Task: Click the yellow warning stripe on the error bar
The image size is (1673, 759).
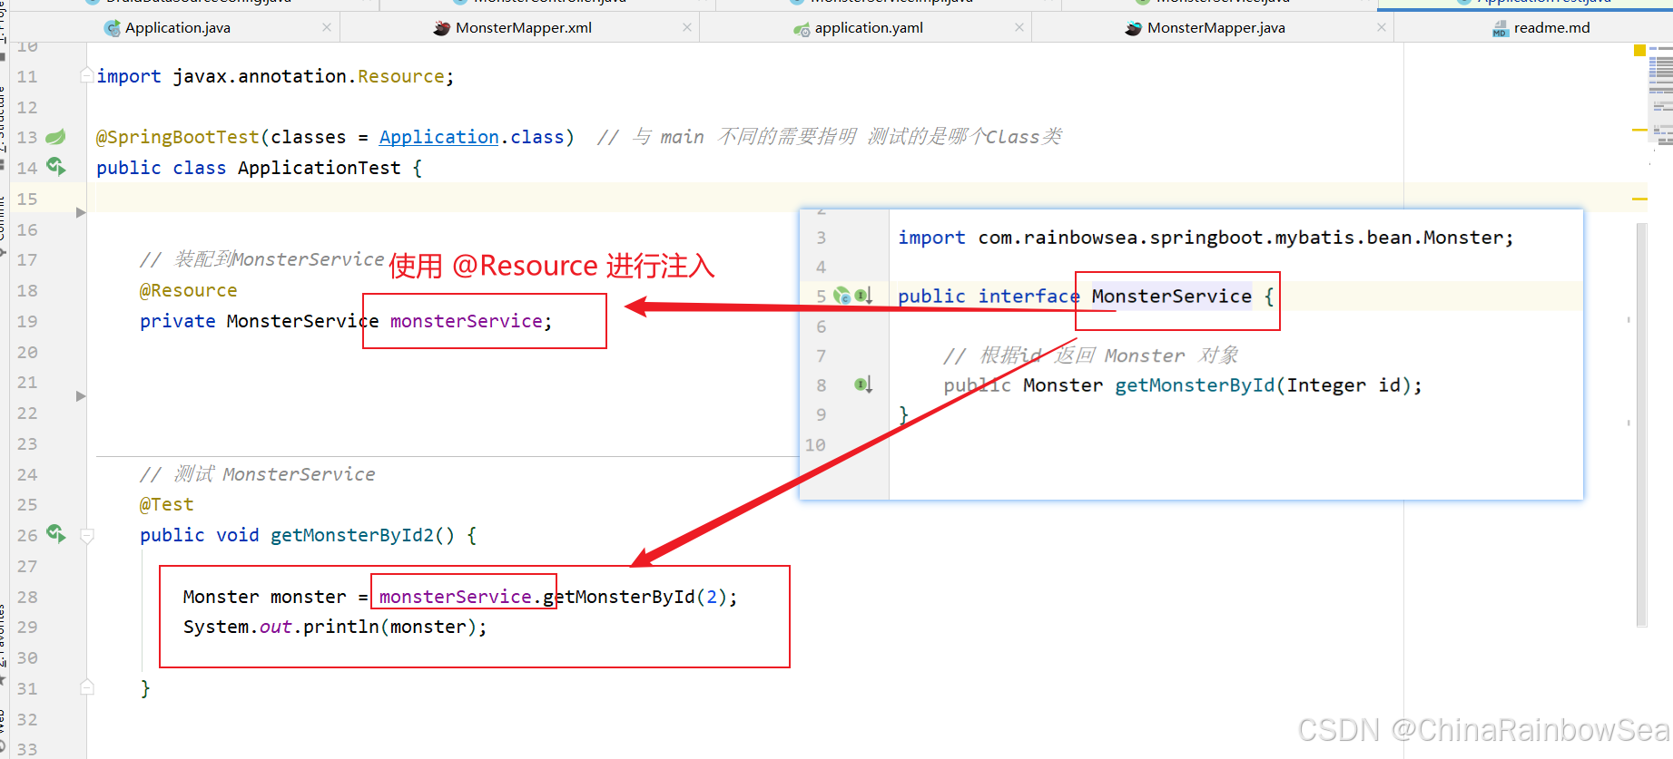Action: click(1639, 198)
